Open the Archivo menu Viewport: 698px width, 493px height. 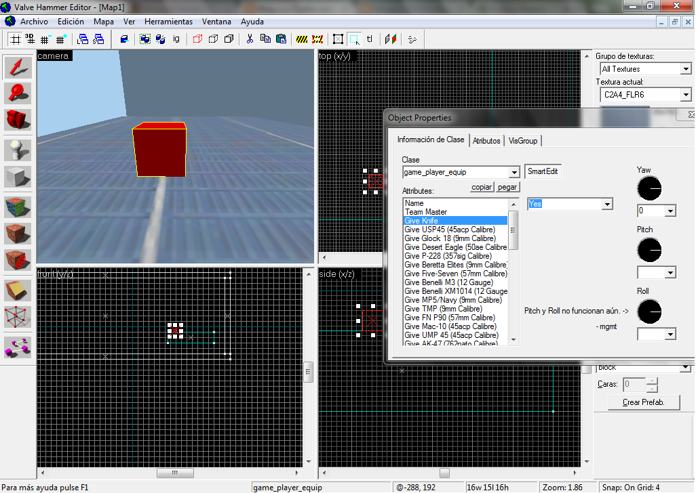(34, 22)
